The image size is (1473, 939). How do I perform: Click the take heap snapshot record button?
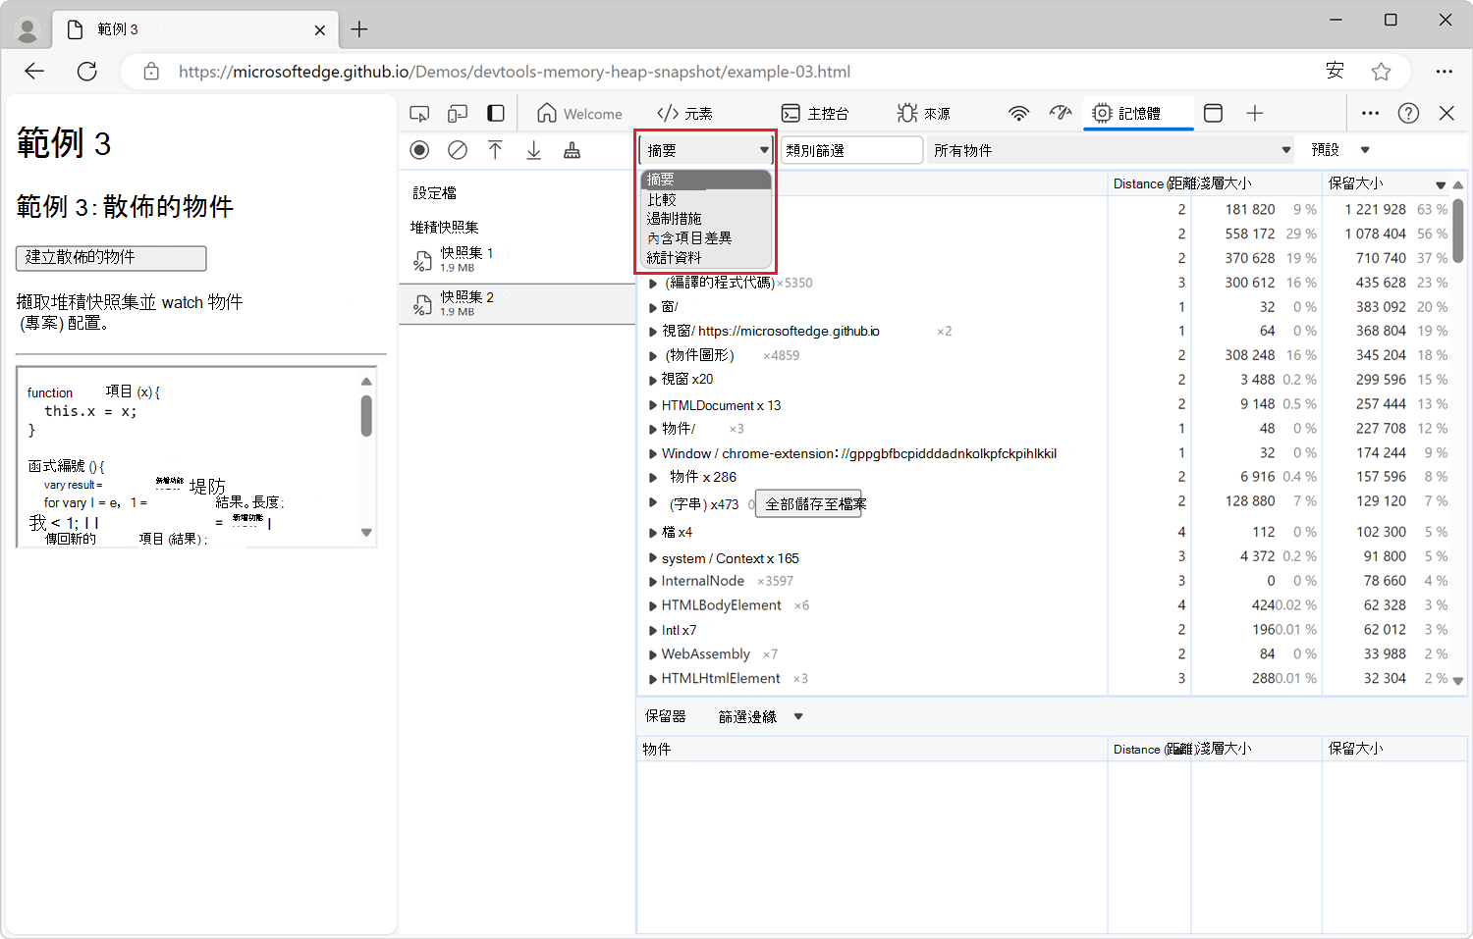click(419, 150)
